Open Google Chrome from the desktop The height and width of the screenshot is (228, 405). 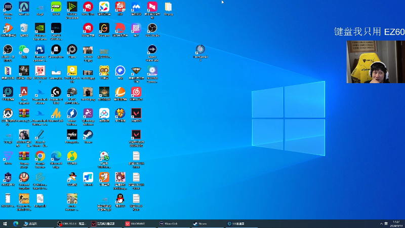coord(40,160)
